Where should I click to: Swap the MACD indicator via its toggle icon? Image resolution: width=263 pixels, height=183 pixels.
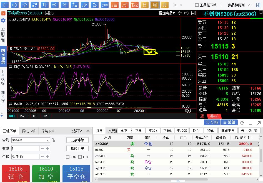click(10, 104)
